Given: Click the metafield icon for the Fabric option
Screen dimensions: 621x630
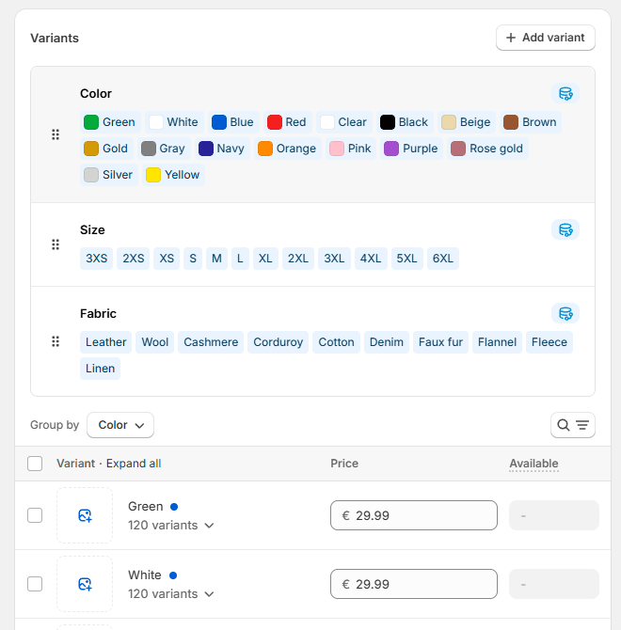Looking at the screenshot, I should 565,313.
